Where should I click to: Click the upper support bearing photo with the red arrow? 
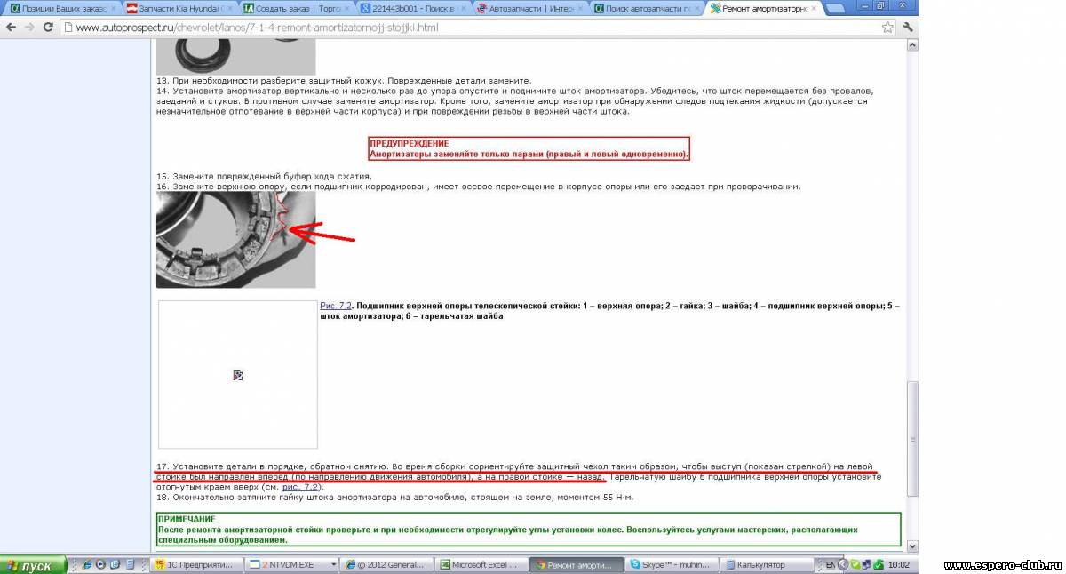(235, 240)
